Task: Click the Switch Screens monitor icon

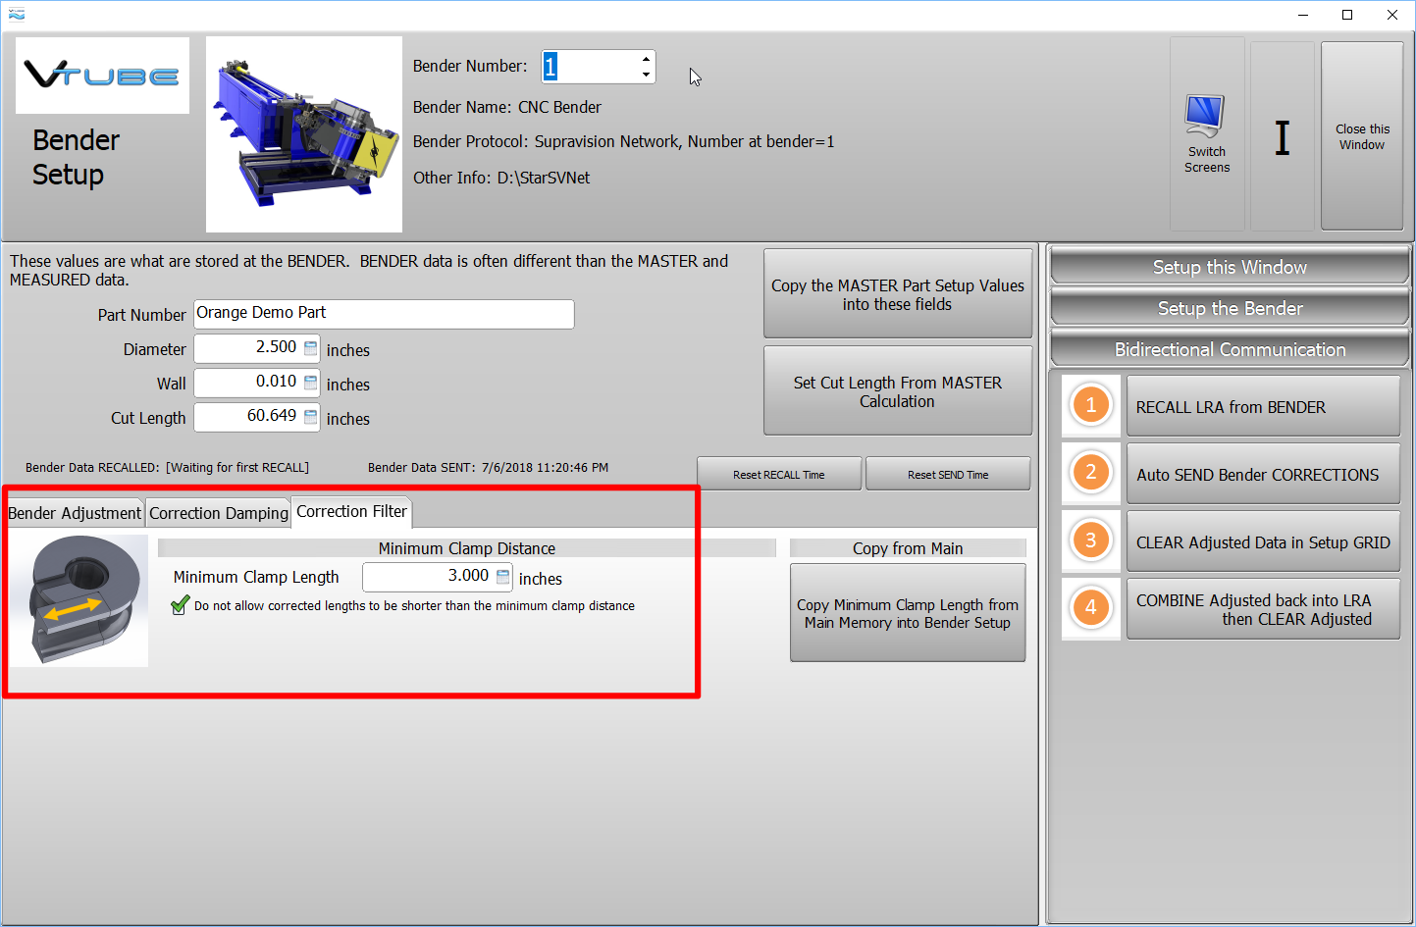Action: 1206,118
